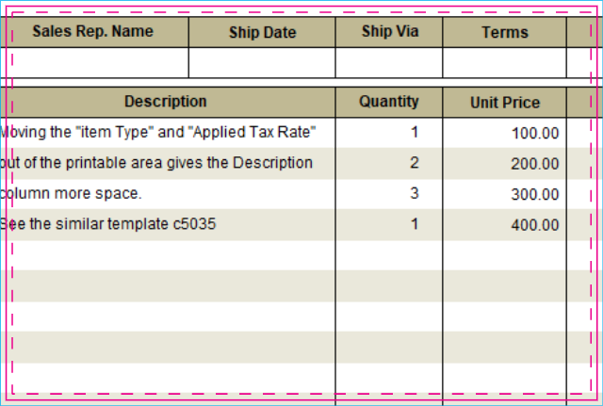Select the blank cell below Ship Date

coord(262,62)
